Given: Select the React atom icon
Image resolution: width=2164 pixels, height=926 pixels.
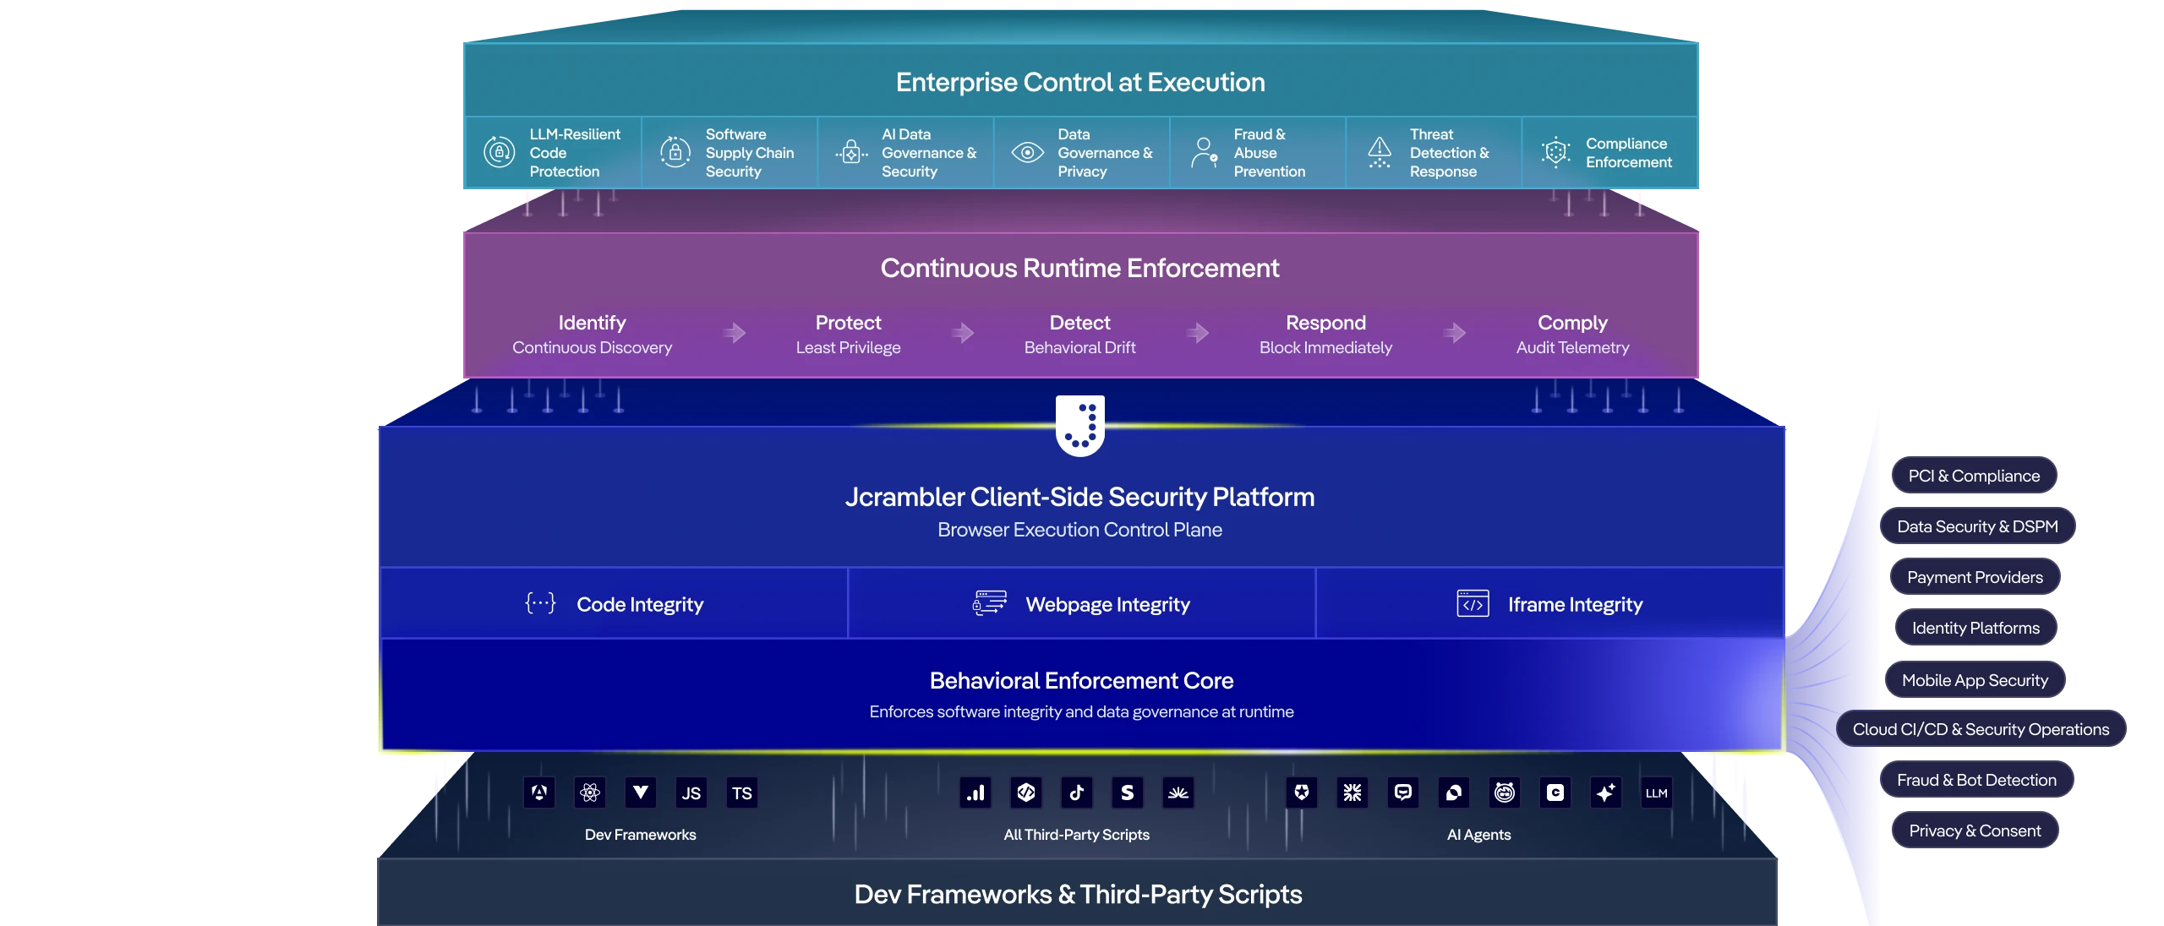Looking at the screenshot, I should pos(590,793).
